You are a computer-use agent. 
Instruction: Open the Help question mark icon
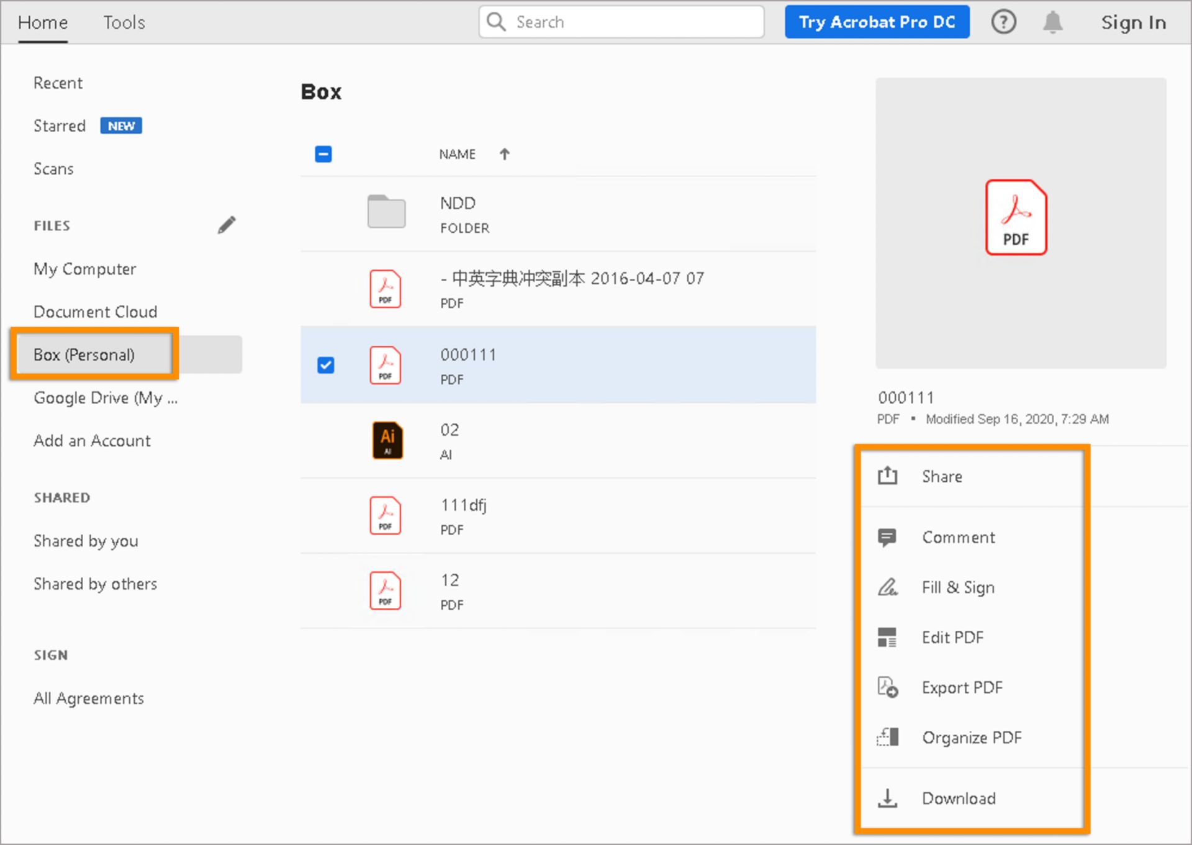click(x=1004, y=22)
